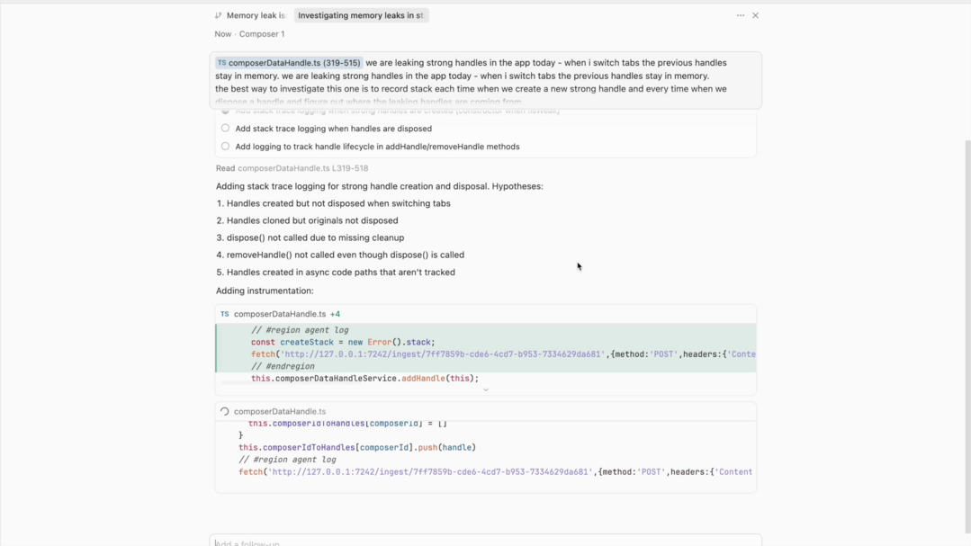Viewport: 971px width, 546px height.
Task: Select the partially hidden strong-handles-created radio option
Action: click(225, 112)
